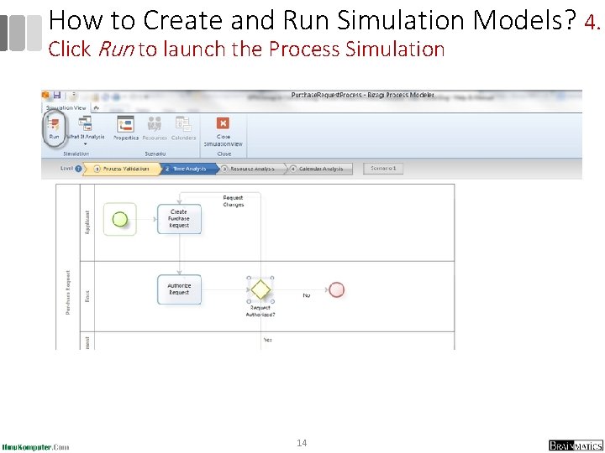Click the No flow label

[307, 295]
